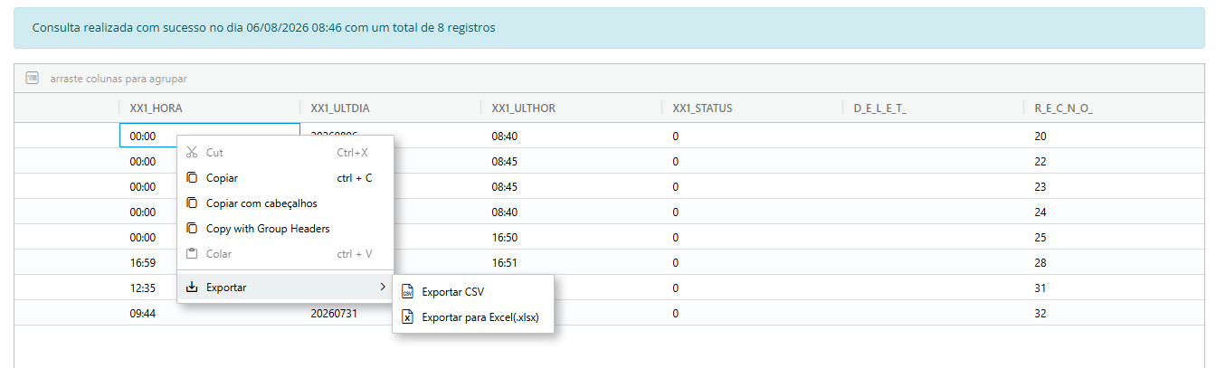Click the Copy with Group Headers icon
1216x368 pixels.
point(192,229)
